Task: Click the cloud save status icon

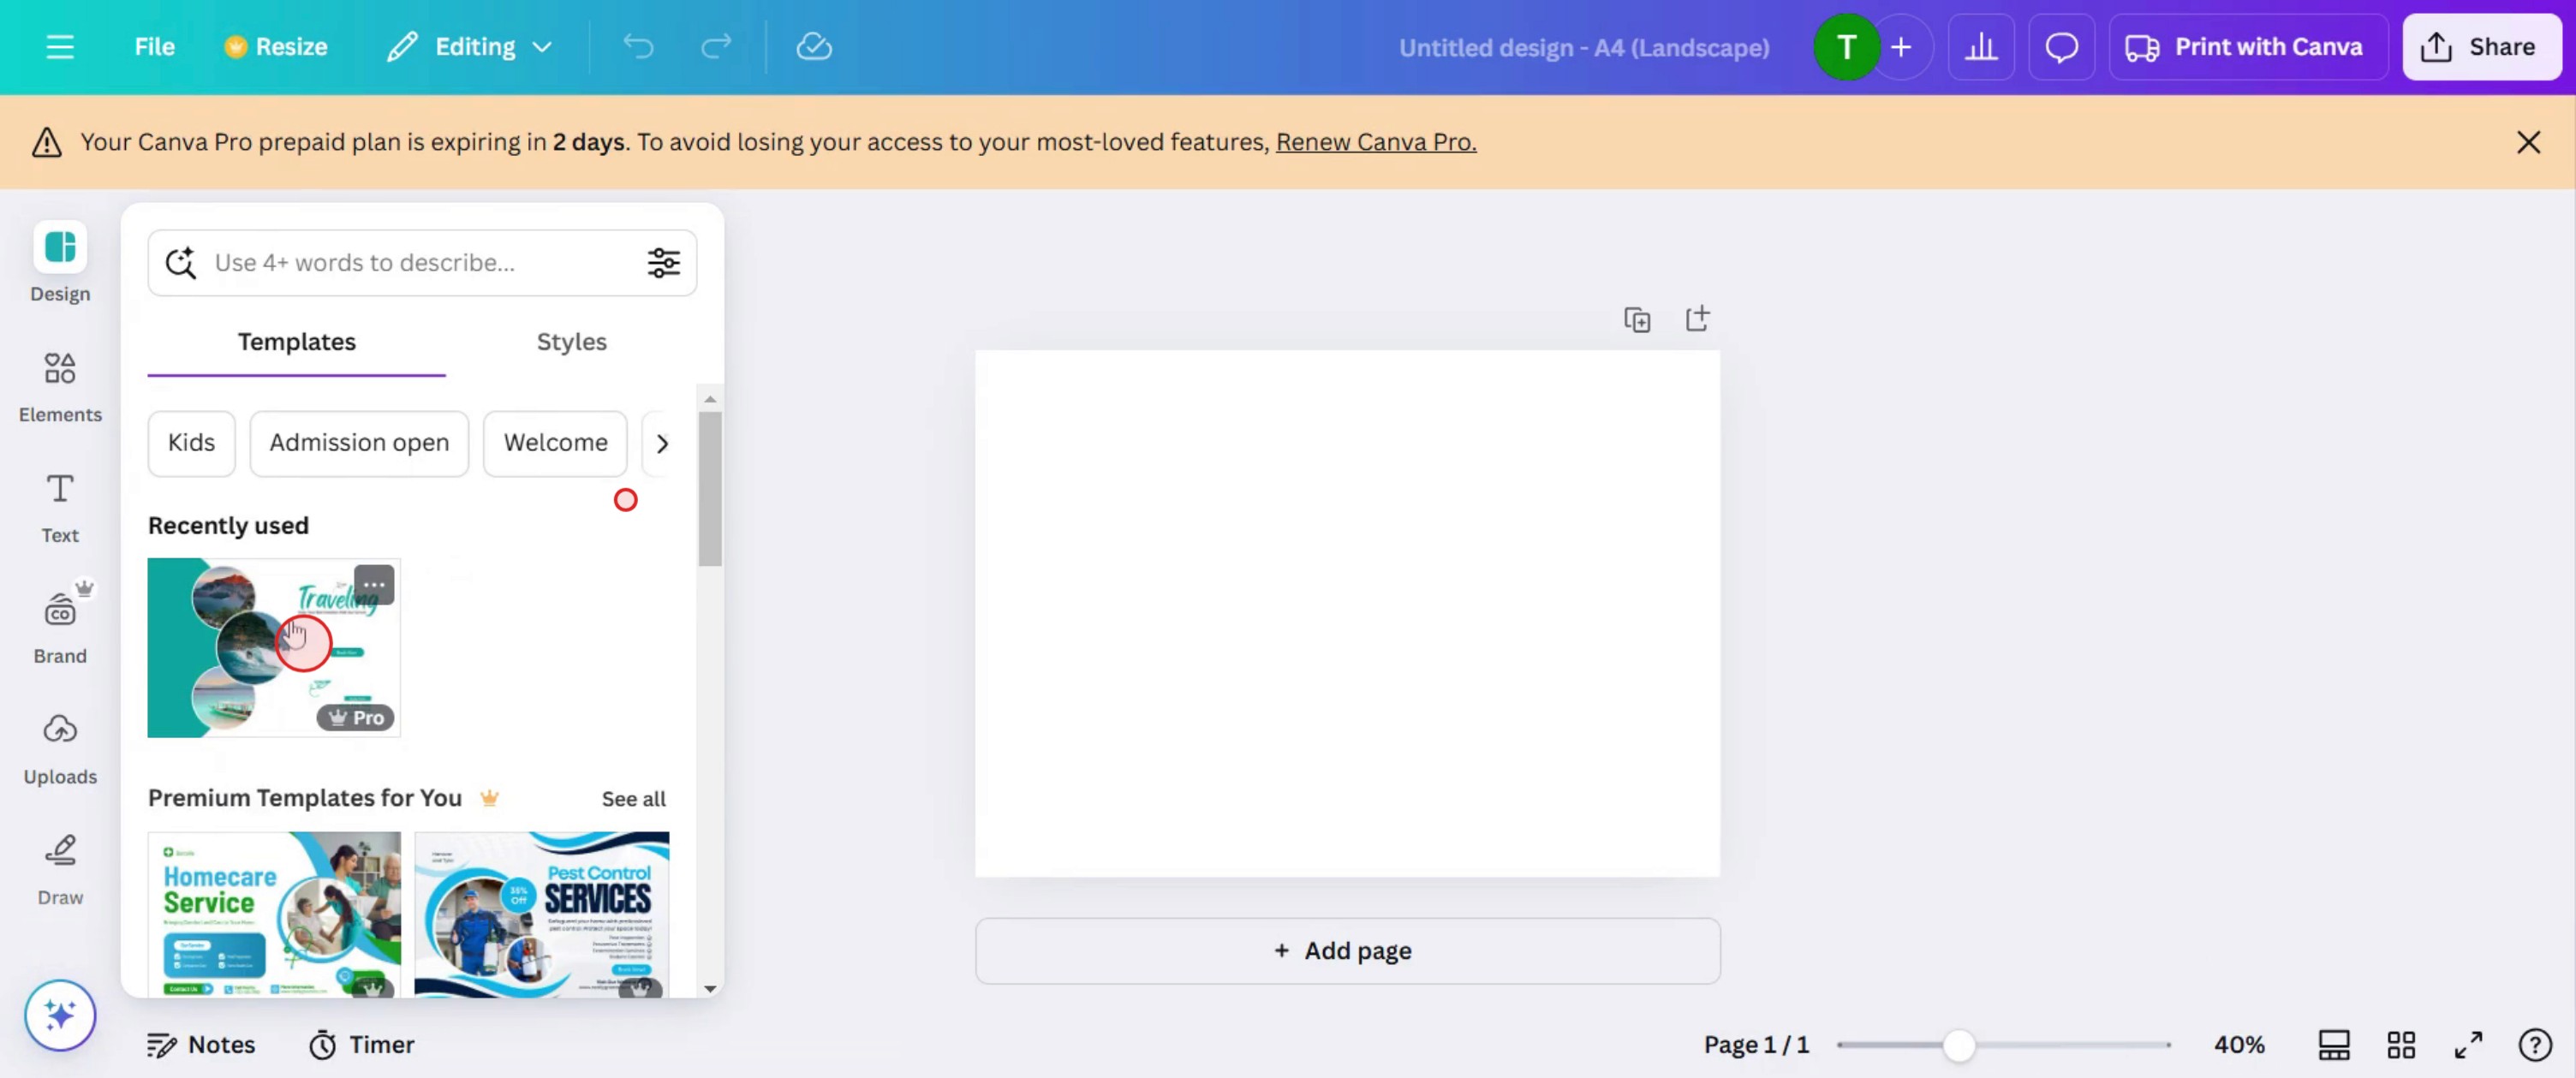Action: [813, 47]
